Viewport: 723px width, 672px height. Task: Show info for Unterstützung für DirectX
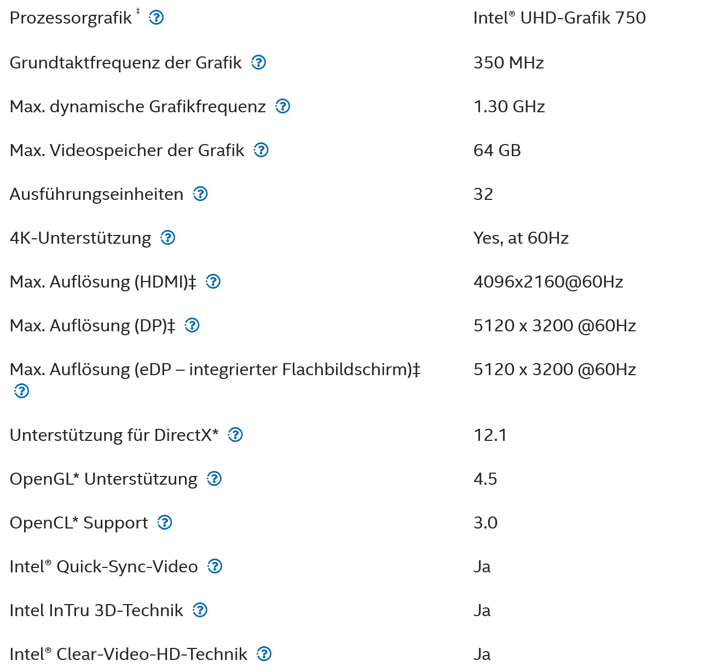[x=236, y=435]
